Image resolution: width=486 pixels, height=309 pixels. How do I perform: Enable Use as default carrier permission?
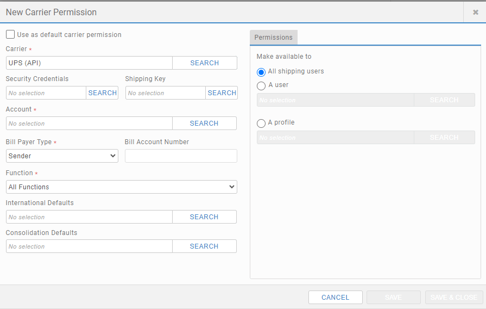pyautogui.click(x=11, y=35)
